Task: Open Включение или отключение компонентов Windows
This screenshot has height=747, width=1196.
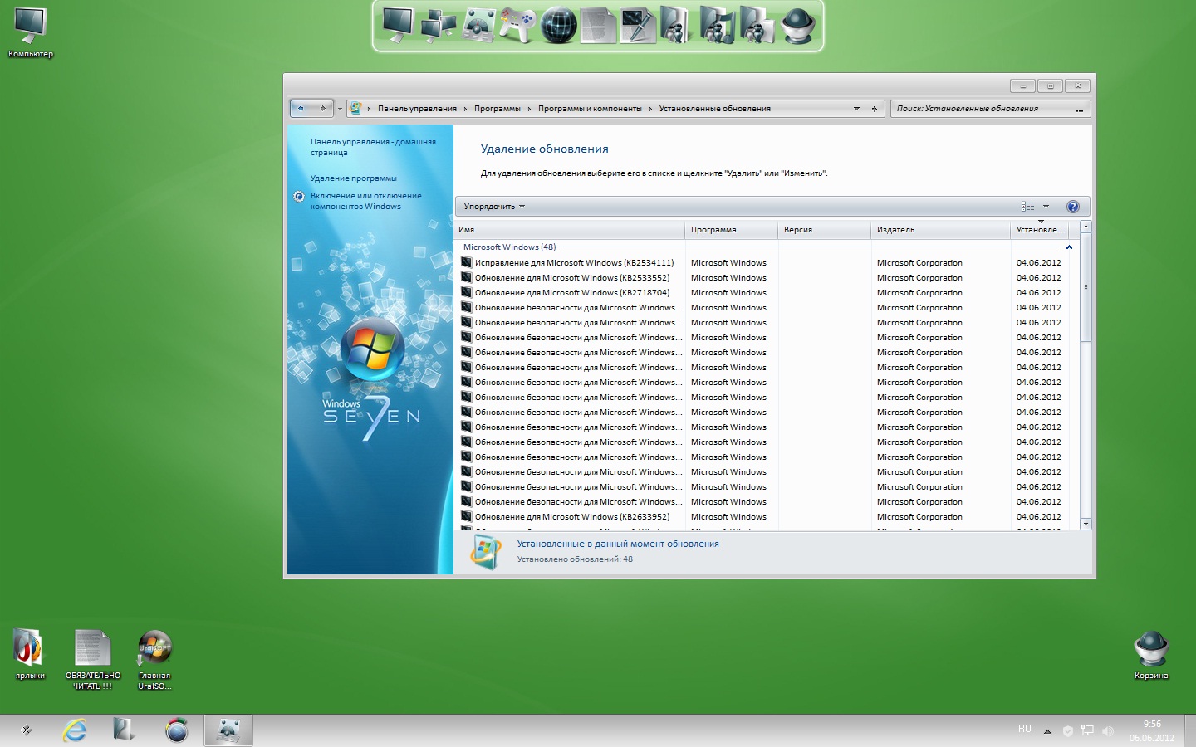Action: (x=366, y=201)
